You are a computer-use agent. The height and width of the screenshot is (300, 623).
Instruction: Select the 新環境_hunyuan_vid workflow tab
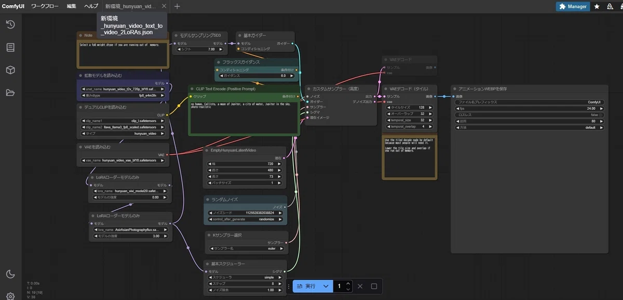pos(130,6)
